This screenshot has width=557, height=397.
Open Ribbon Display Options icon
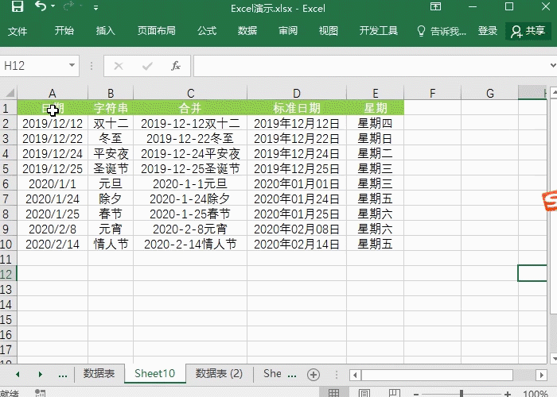(x=435, y=6)
